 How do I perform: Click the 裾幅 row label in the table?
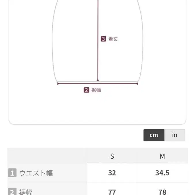pos(26,192)
